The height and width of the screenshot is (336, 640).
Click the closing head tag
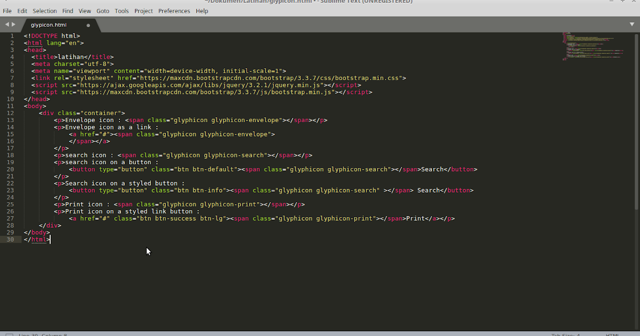[x=37, y=99]
